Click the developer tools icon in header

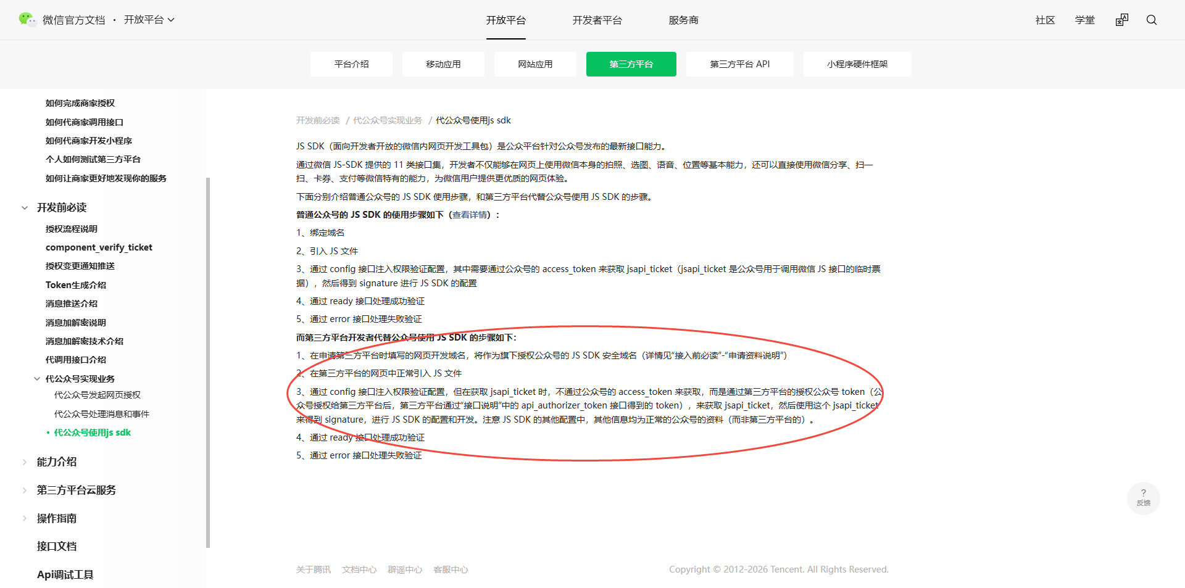pyautogui.click(x=1122, y=20)
